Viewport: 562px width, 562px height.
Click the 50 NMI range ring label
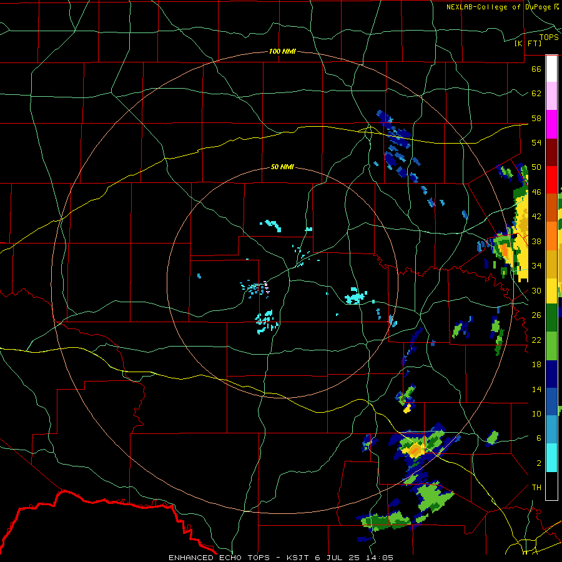282,167
